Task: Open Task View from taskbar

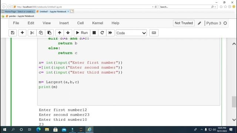Action: (x=30, y=130)
